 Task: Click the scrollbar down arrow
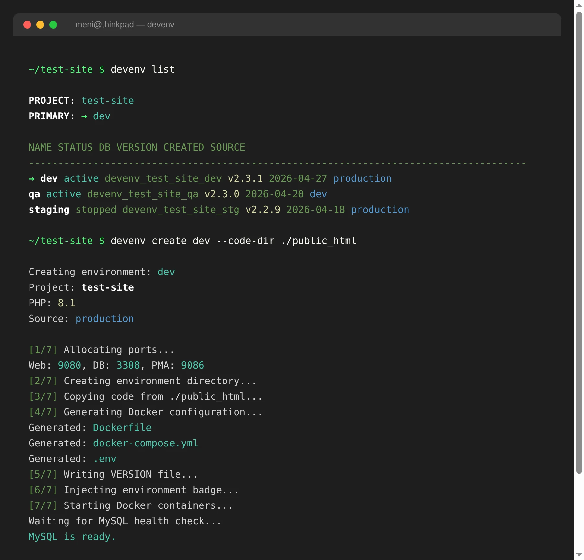tap(579, 555)
